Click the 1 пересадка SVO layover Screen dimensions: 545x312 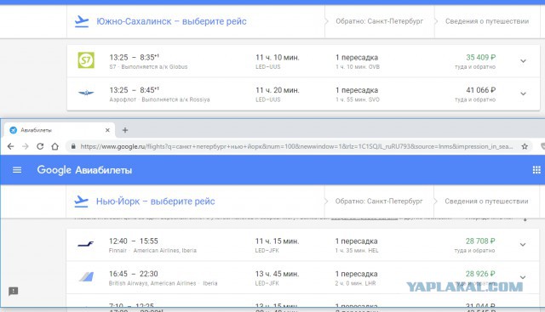tap(358, 94)
